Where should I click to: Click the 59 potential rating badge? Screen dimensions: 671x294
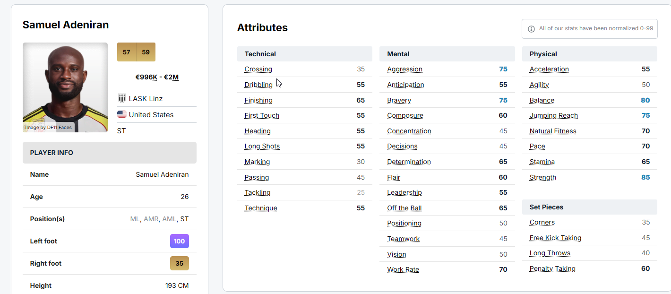coord(146,52)
